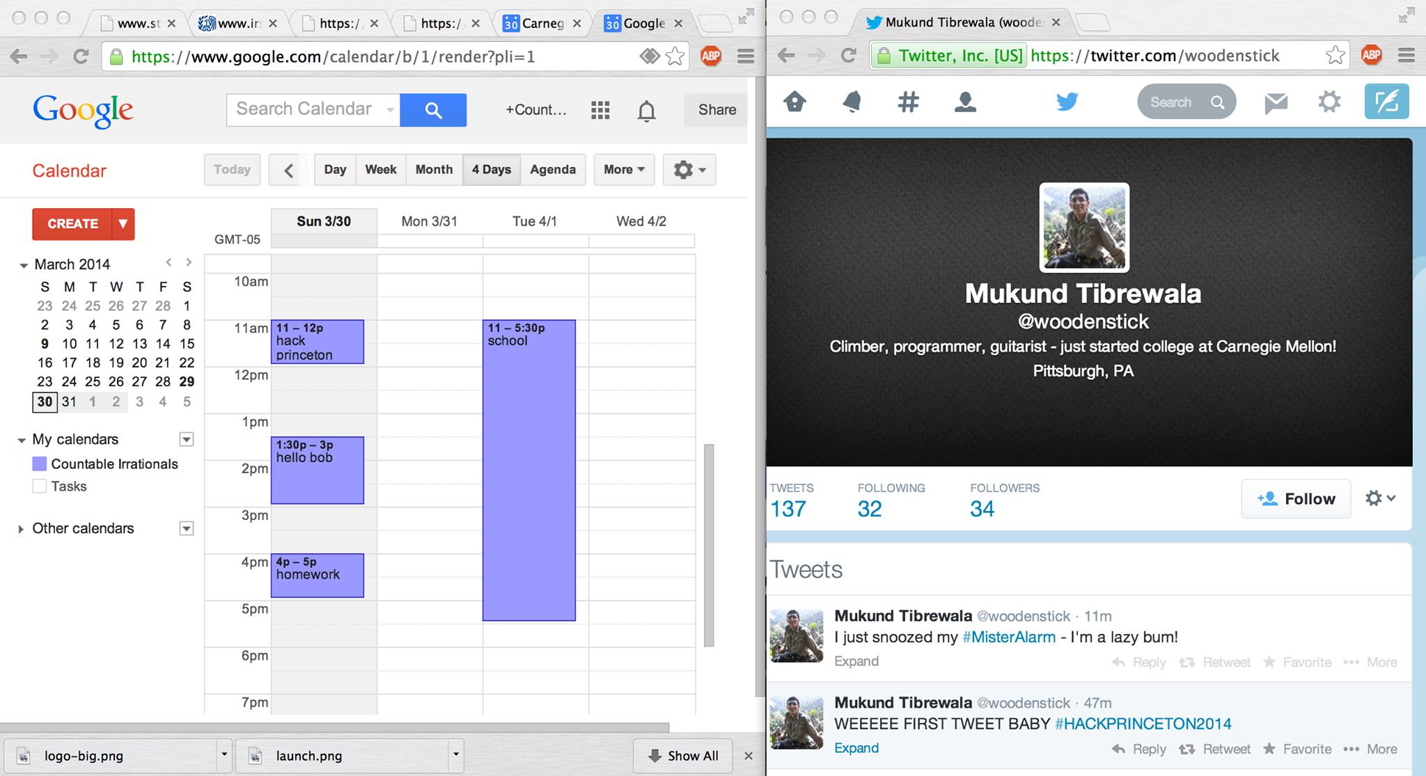Switch to the Agenda view

tap(552, 170)
